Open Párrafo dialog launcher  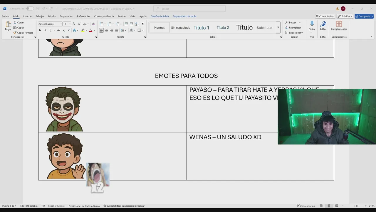point(145,37)
